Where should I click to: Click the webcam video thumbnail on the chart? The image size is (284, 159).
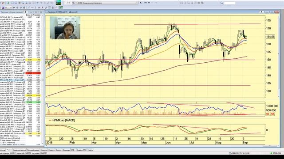(65, 28)
